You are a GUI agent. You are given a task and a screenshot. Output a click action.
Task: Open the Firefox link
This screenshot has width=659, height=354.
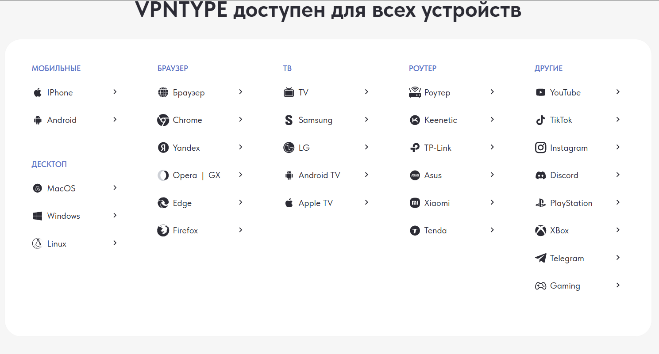[x=185, y=231]
